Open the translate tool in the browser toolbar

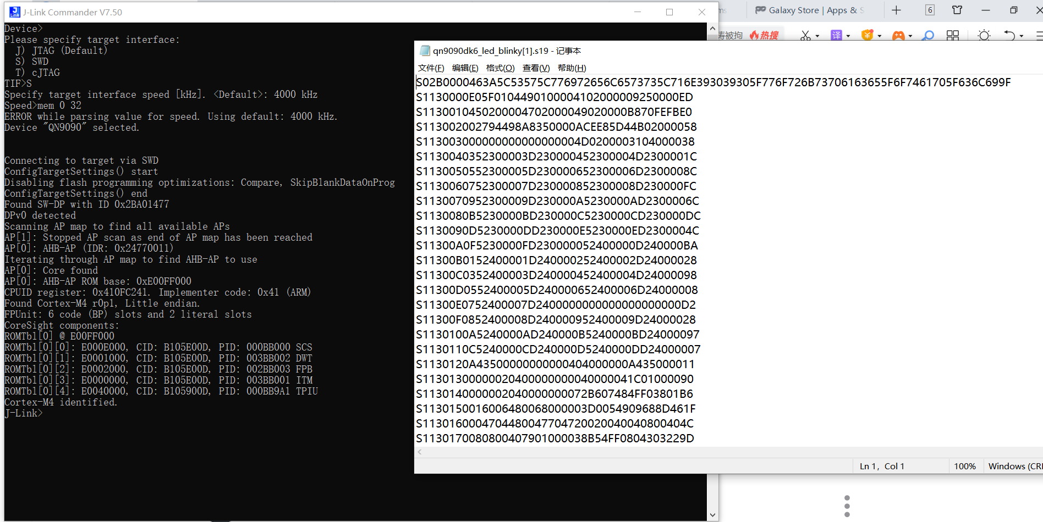pyautogui.click(x=836, y=35)
